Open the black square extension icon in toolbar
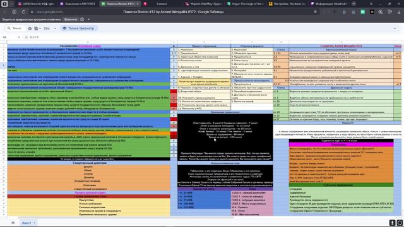The image size is (404, 227). (x=372, y=12)
